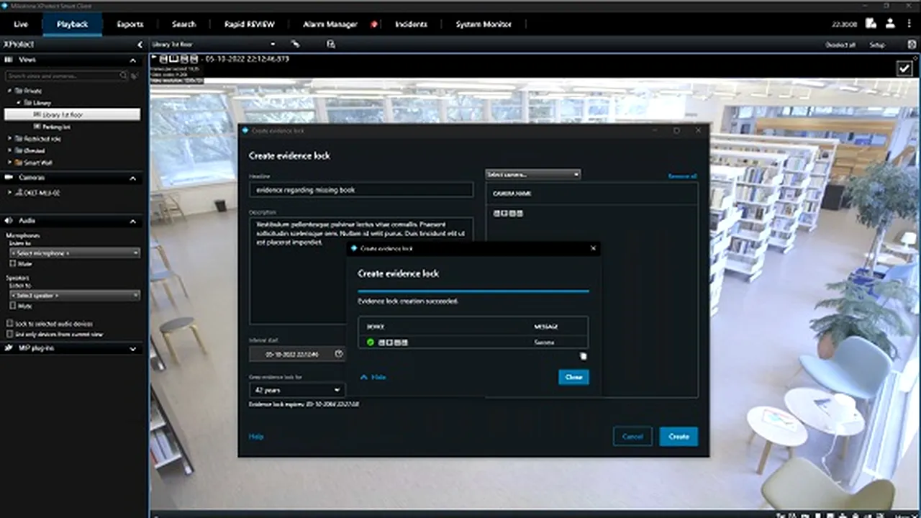Enable Lock to selected audio devices

point(9,324)
